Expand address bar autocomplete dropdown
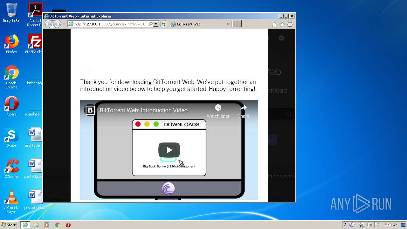407x229 pixels. [x=156, y=24]
